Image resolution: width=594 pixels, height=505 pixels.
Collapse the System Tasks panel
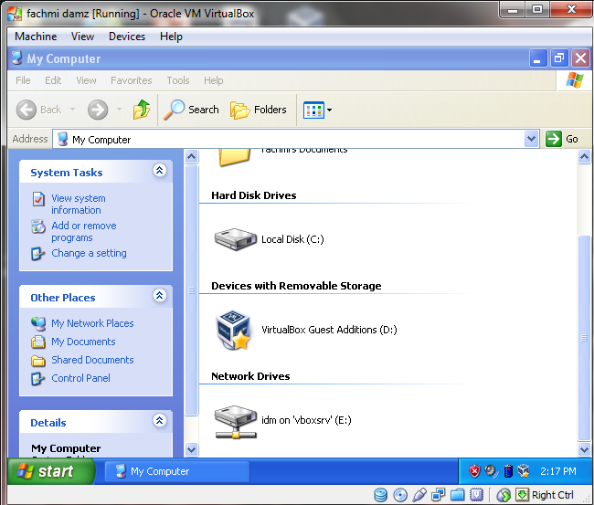click(160, 171)
